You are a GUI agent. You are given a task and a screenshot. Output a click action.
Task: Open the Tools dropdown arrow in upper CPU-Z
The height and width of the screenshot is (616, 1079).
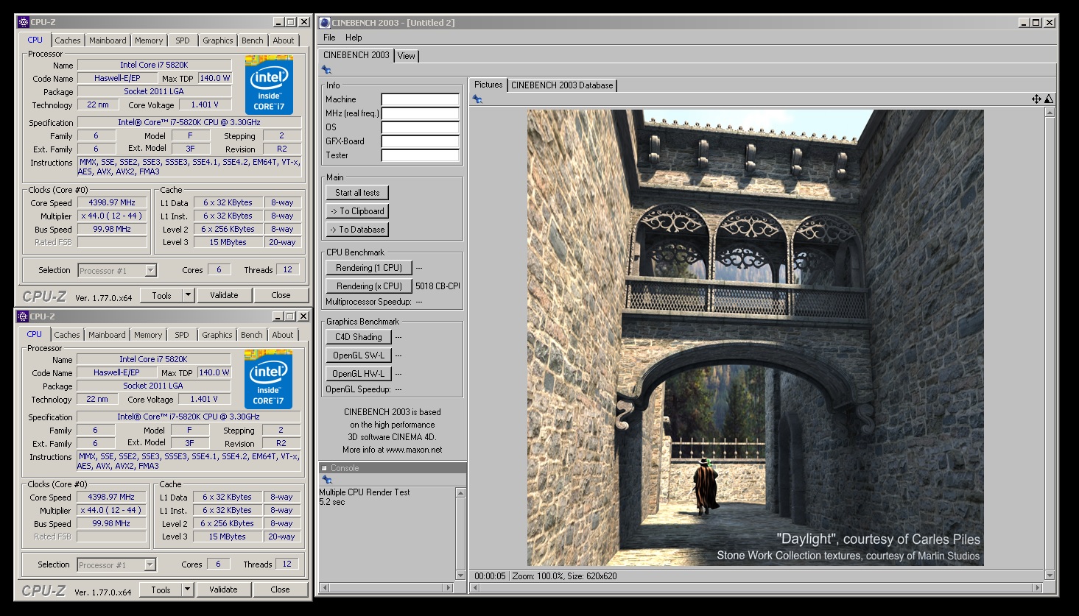pyautogui.click(x=188, y=295)
